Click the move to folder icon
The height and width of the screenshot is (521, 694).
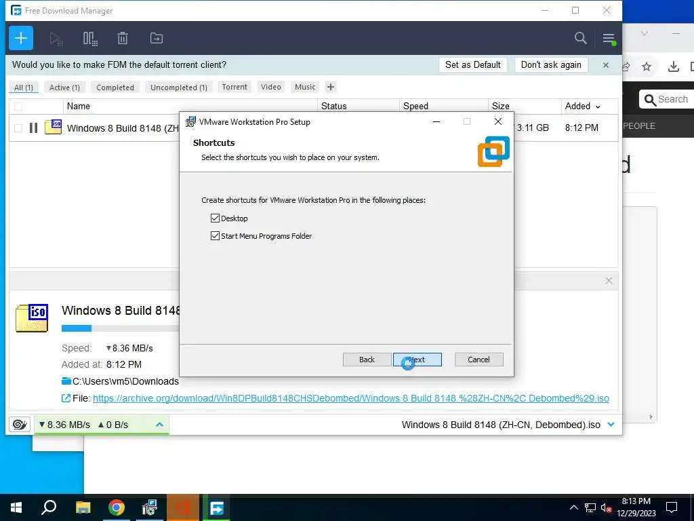coord(157,38)
